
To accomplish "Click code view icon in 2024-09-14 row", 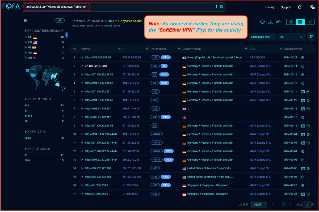I will coord(303,126).
